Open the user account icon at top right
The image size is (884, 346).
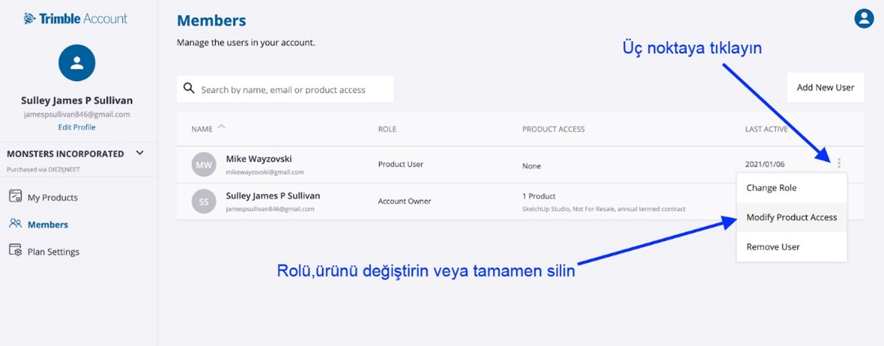coord(864,19)
